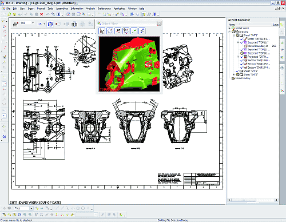Collapse the Imported "TOP@1" node

238,42
